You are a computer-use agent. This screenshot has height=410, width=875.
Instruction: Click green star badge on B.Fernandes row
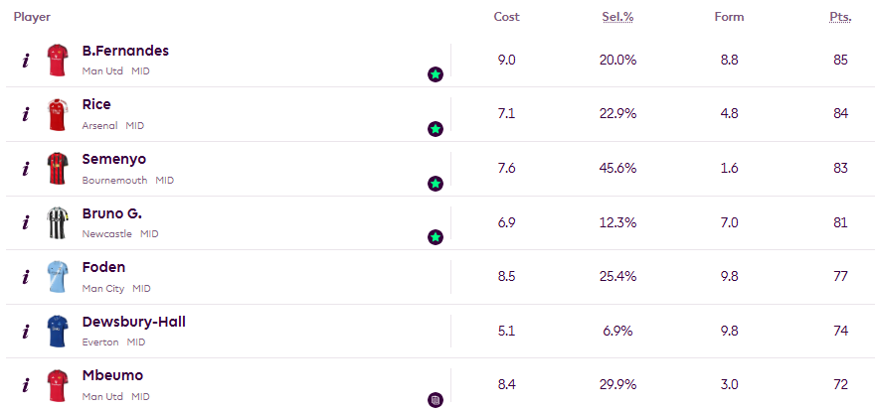pyautogui.click(x=436, y=74)
